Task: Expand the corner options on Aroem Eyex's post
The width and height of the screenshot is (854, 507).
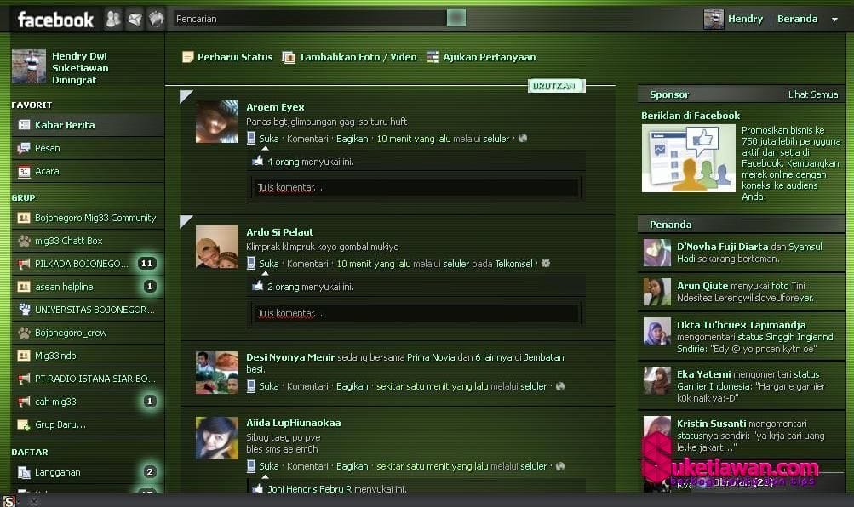Action: click(x=186, y=95)
